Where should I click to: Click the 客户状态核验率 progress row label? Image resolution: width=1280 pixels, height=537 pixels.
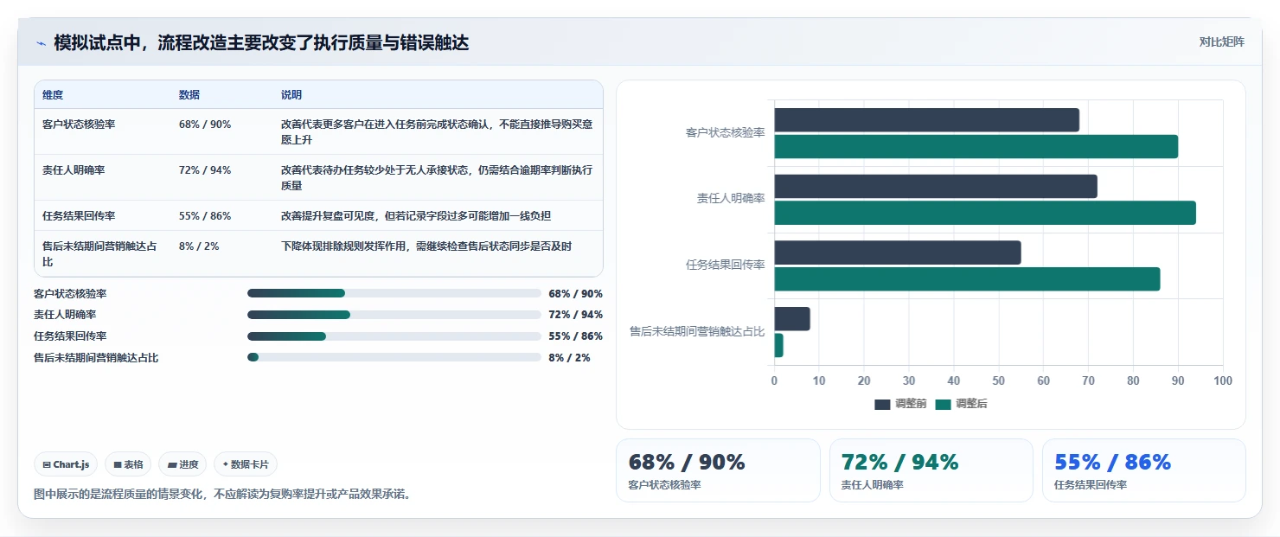(x=70, y=294)
